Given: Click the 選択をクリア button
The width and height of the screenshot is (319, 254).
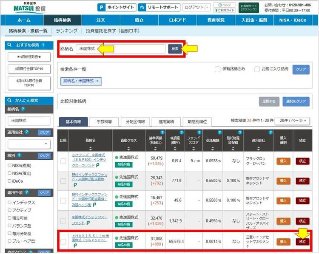Looking at the screenshot, I should point(296,102).
